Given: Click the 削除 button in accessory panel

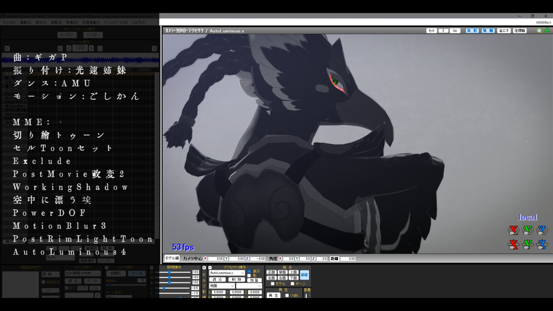Looking at the screenshot, I should click(237, 279).
